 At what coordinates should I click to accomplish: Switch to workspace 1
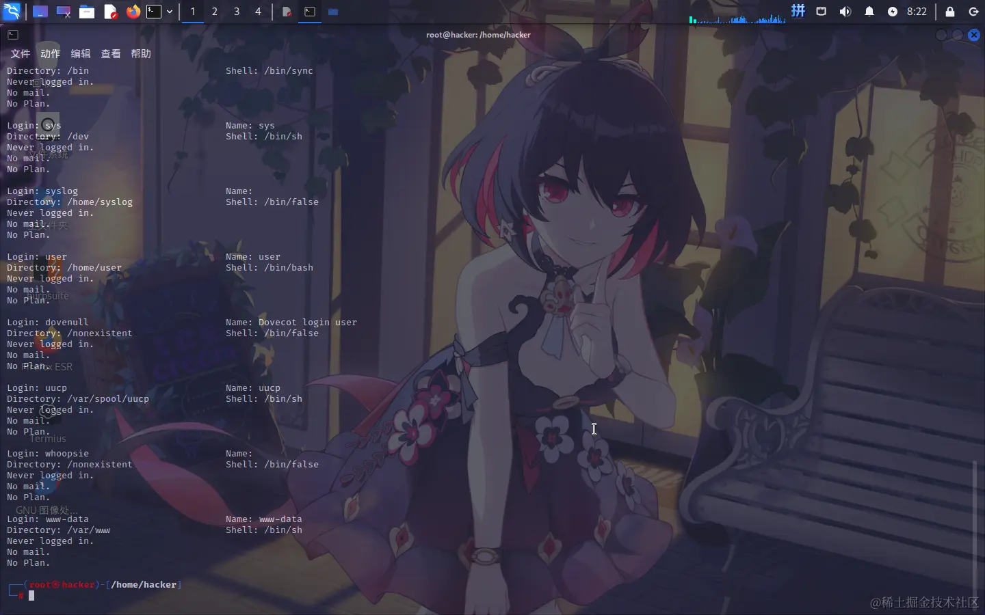pos(193,12)
